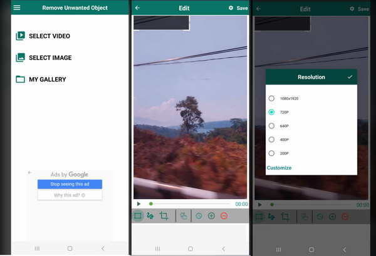Tap back chevron on middle phone nav bar
This screenshot has width=376, height=256.
click(224, 249)
